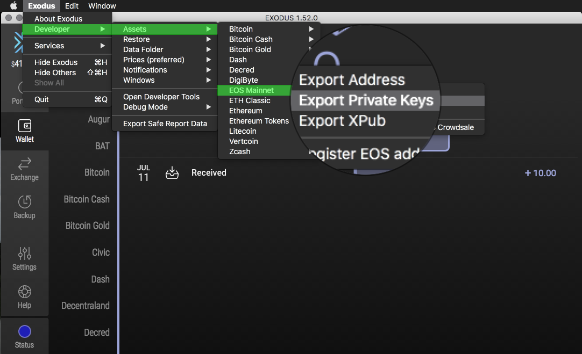Select About Exodus

[67, 19]
